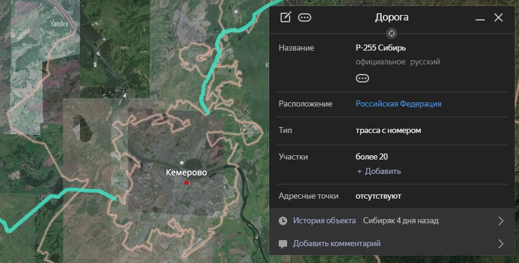Open name options ellipsis under Р-255 Сибирь
This screenshot has height=263, width=519.
point(362,78)
